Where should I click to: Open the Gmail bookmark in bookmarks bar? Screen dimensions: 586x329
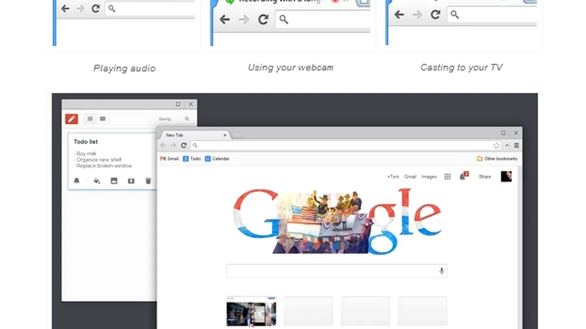170,159
